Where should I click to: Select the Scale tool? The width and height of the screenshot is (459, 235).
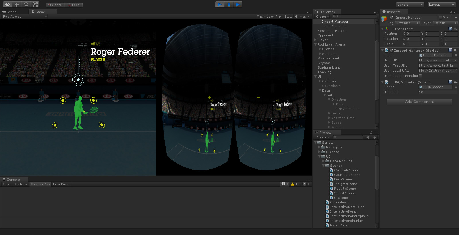(35, 5)
